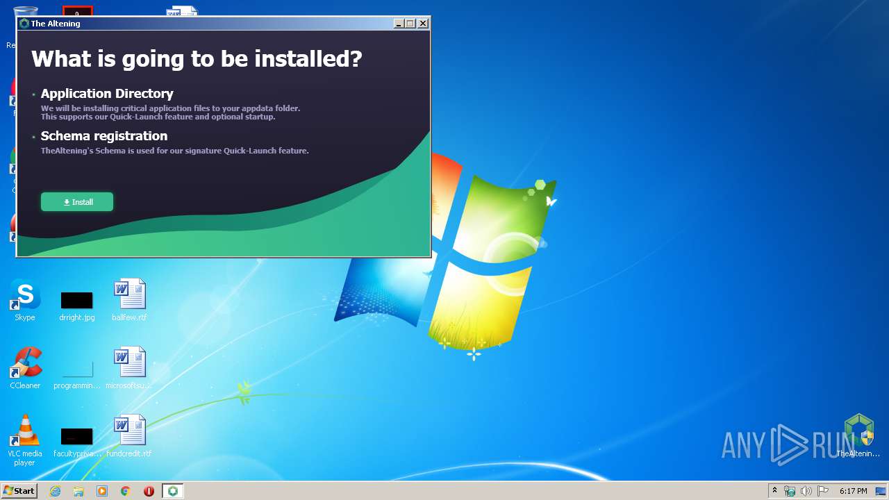Maximize The Altening window
This screenshot has height=500, width=889.
(x=410, y=24)
